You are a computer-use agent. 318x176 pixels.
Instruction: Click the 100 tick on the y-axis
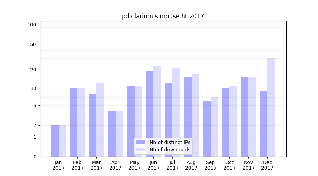32,25
